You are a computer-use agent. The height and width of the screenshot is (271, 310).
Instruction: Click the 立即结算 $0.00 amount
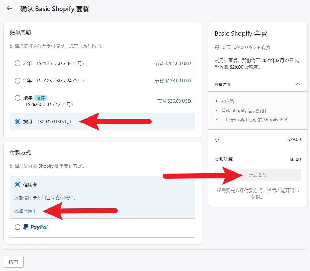(x=295, y=159)
